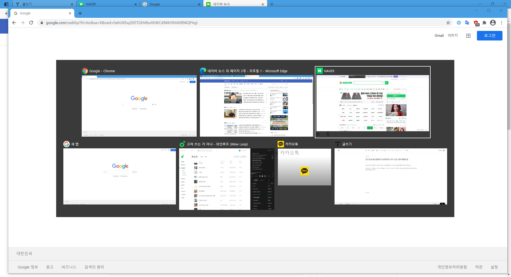Click the scrollbar down arrow on the Edge window

(x=509, y=275)
